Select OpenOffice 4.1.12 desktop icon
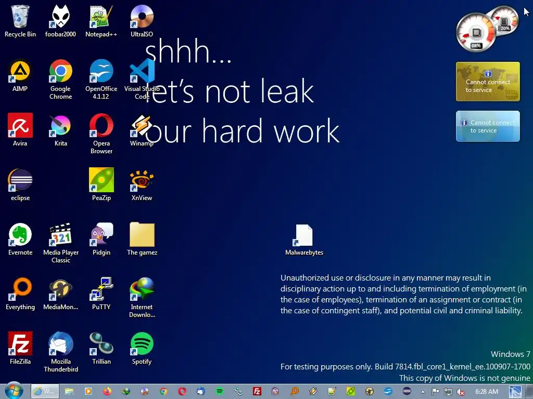The image size is (533, 399). [x=101, y=79]
